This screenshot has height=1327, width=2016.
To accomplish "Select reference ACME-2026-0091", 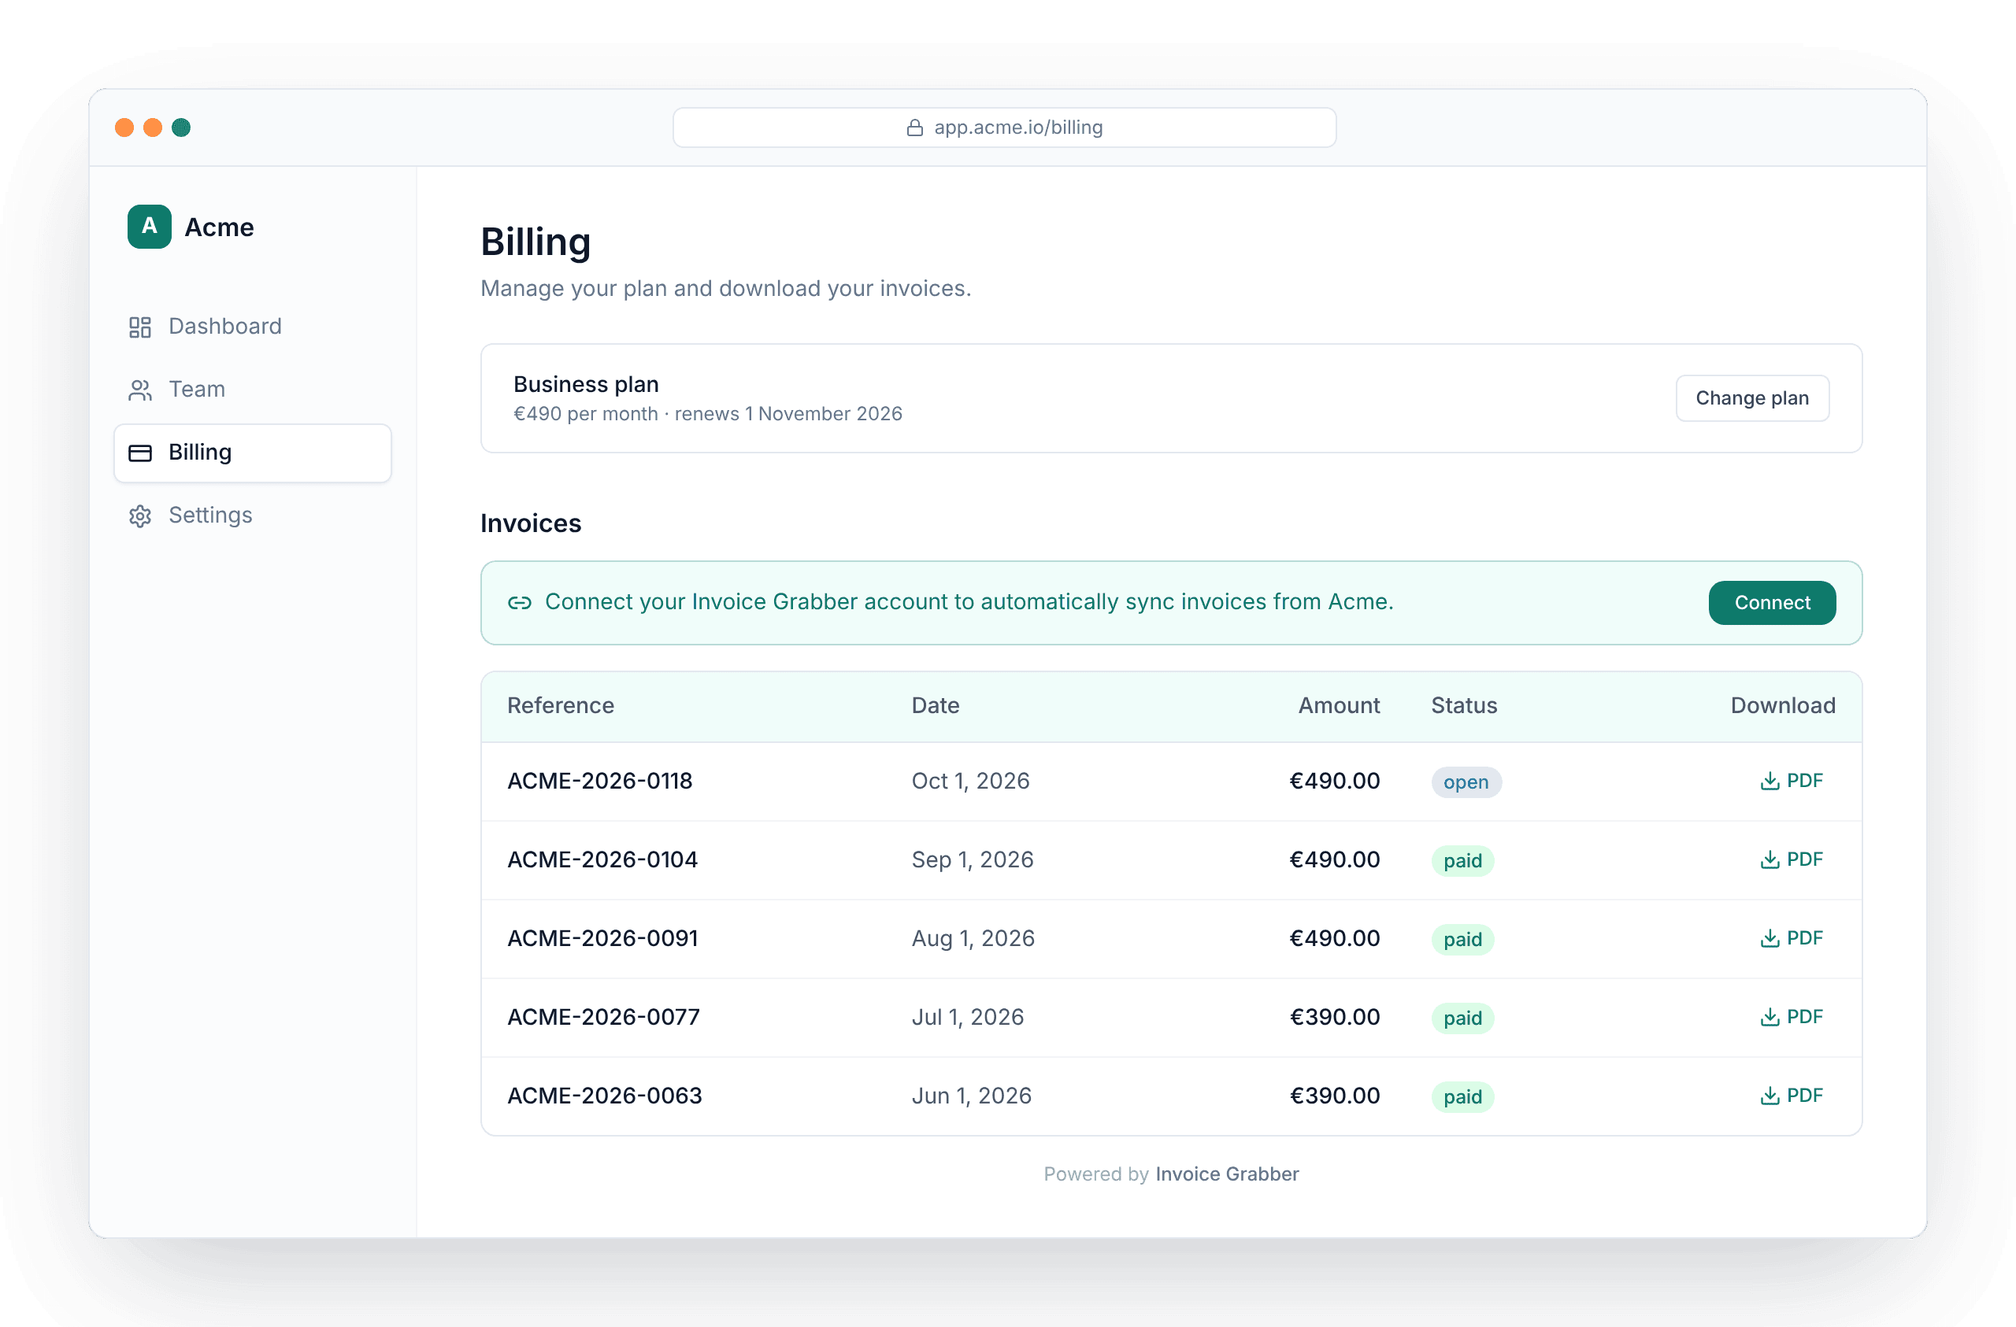I will coord(602,938).
